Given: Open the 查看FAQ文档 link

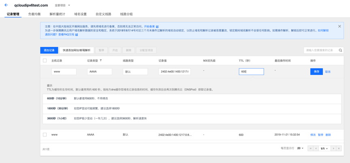Looking at the screenshot, I should (66, 35).
